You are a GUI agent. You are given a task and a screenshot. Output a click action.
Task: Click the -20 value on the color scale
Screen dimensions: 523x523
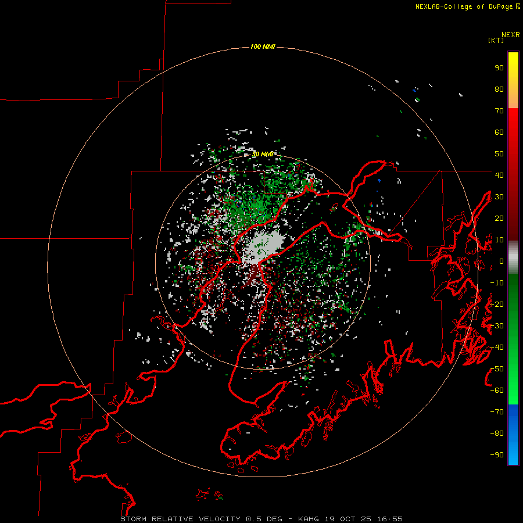(x=497, y=304)
